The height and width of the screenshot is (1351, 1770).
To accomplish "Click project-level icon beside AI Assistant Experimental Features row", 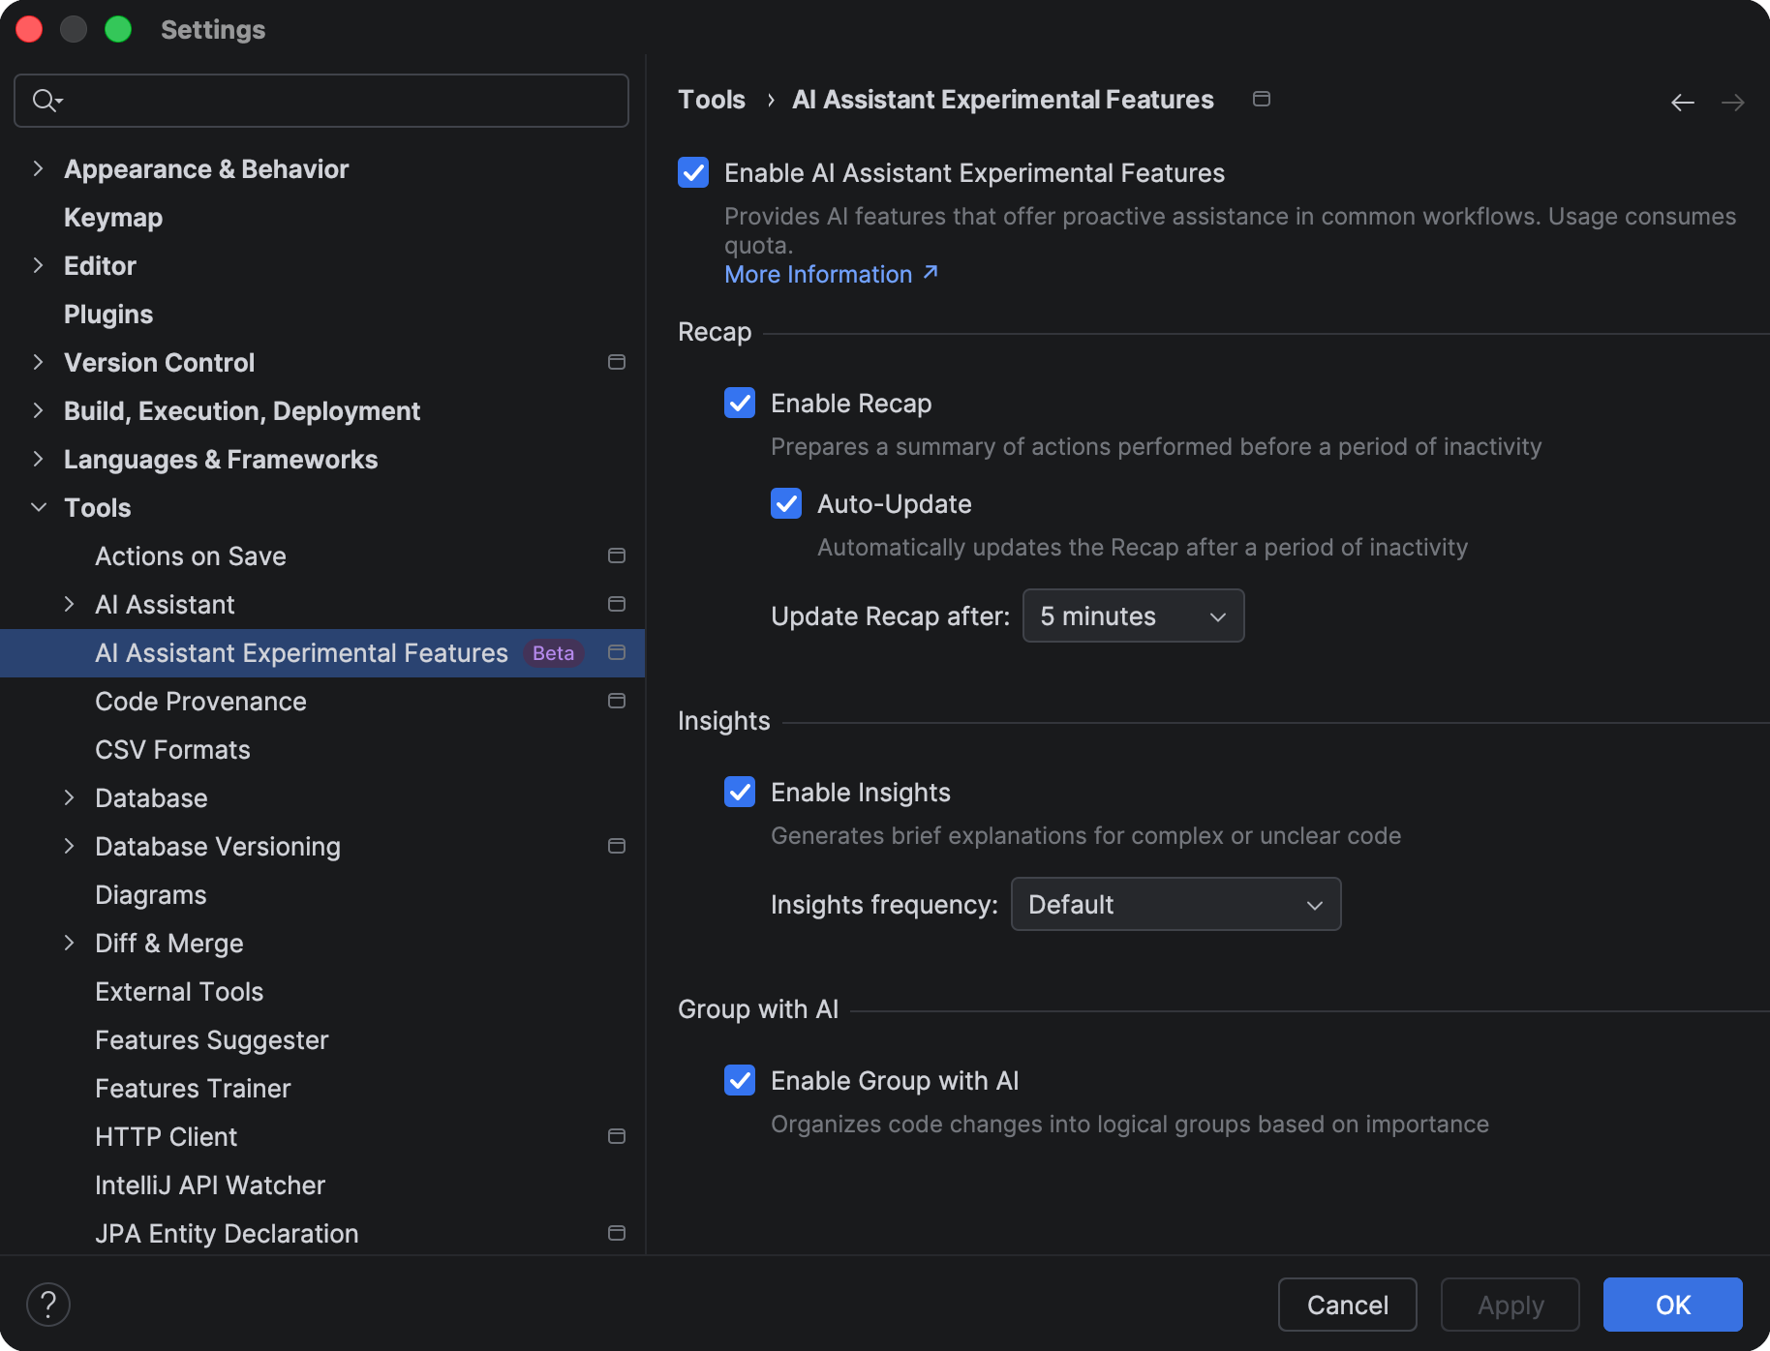I will click(x=616, y=652).
